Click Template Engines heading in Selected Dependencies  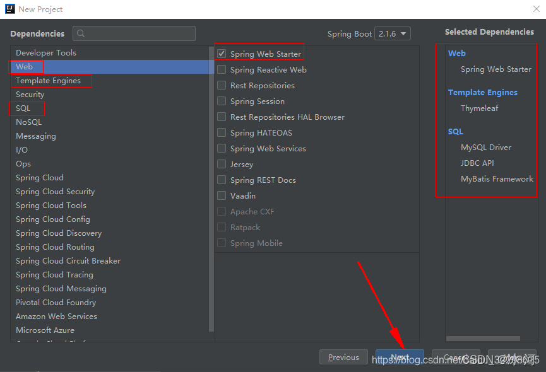tap(483, 93)
